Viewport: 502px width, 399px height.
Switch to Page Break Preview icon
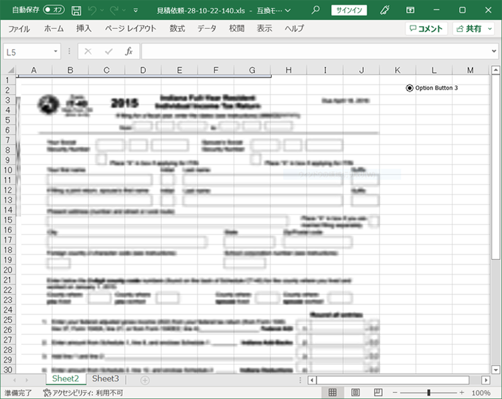click(x=378, y=392)
